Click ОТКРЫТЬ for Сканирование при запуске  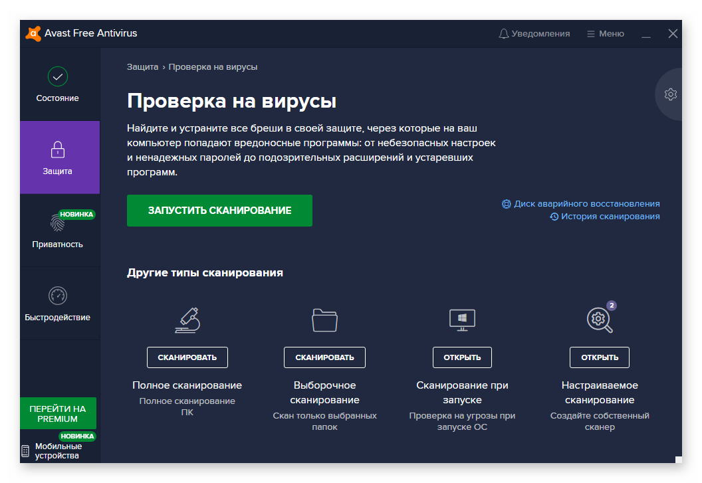(462, 357)
